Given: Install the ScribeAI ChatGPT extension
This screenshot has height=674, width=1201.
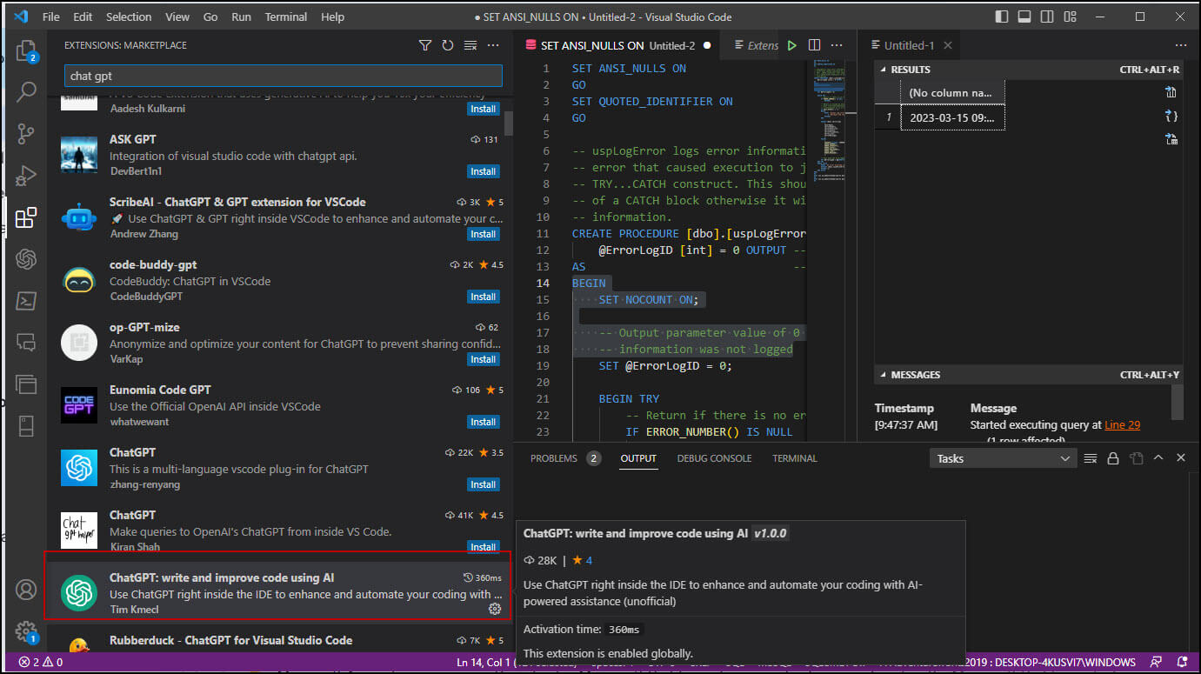Looking at the screenshot, I should coord(483,233).
